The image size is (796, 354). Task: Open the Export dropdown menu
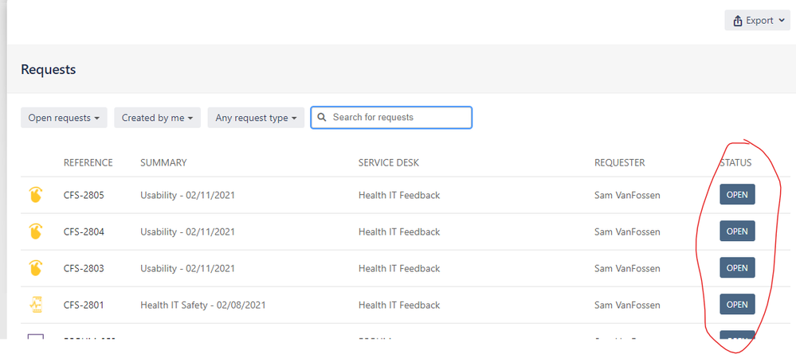(x=757, y=21)
